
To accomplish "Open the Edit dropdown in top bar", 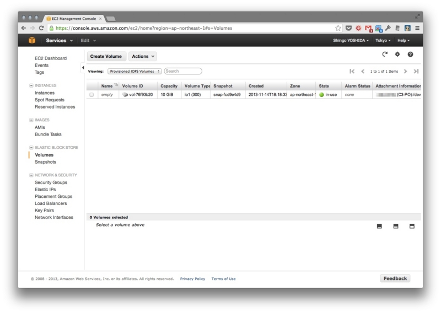I will click(x=88, y=40).
